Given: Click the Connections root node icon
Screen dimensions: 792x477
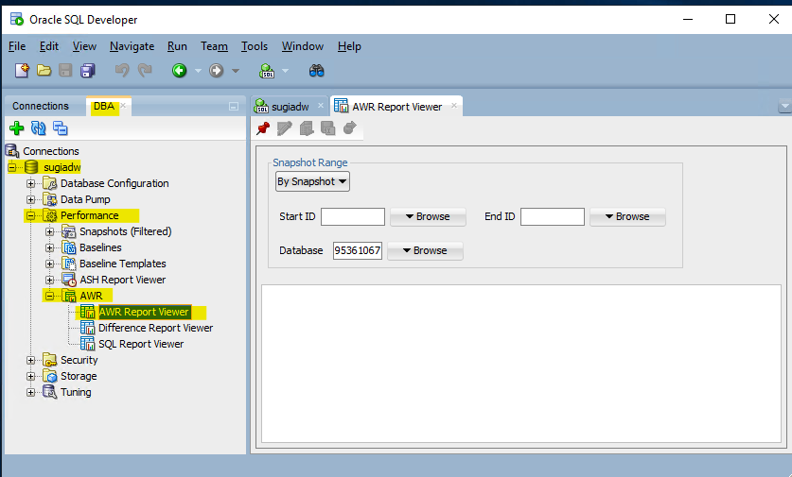Looking at the screenshot, I should click(x=12, y=151).
